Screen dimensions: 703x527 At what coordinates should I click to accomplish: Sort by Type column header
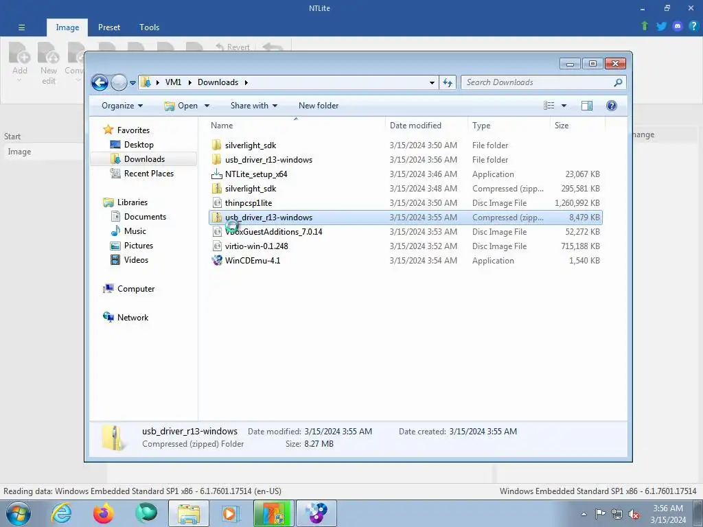point(509,126)
